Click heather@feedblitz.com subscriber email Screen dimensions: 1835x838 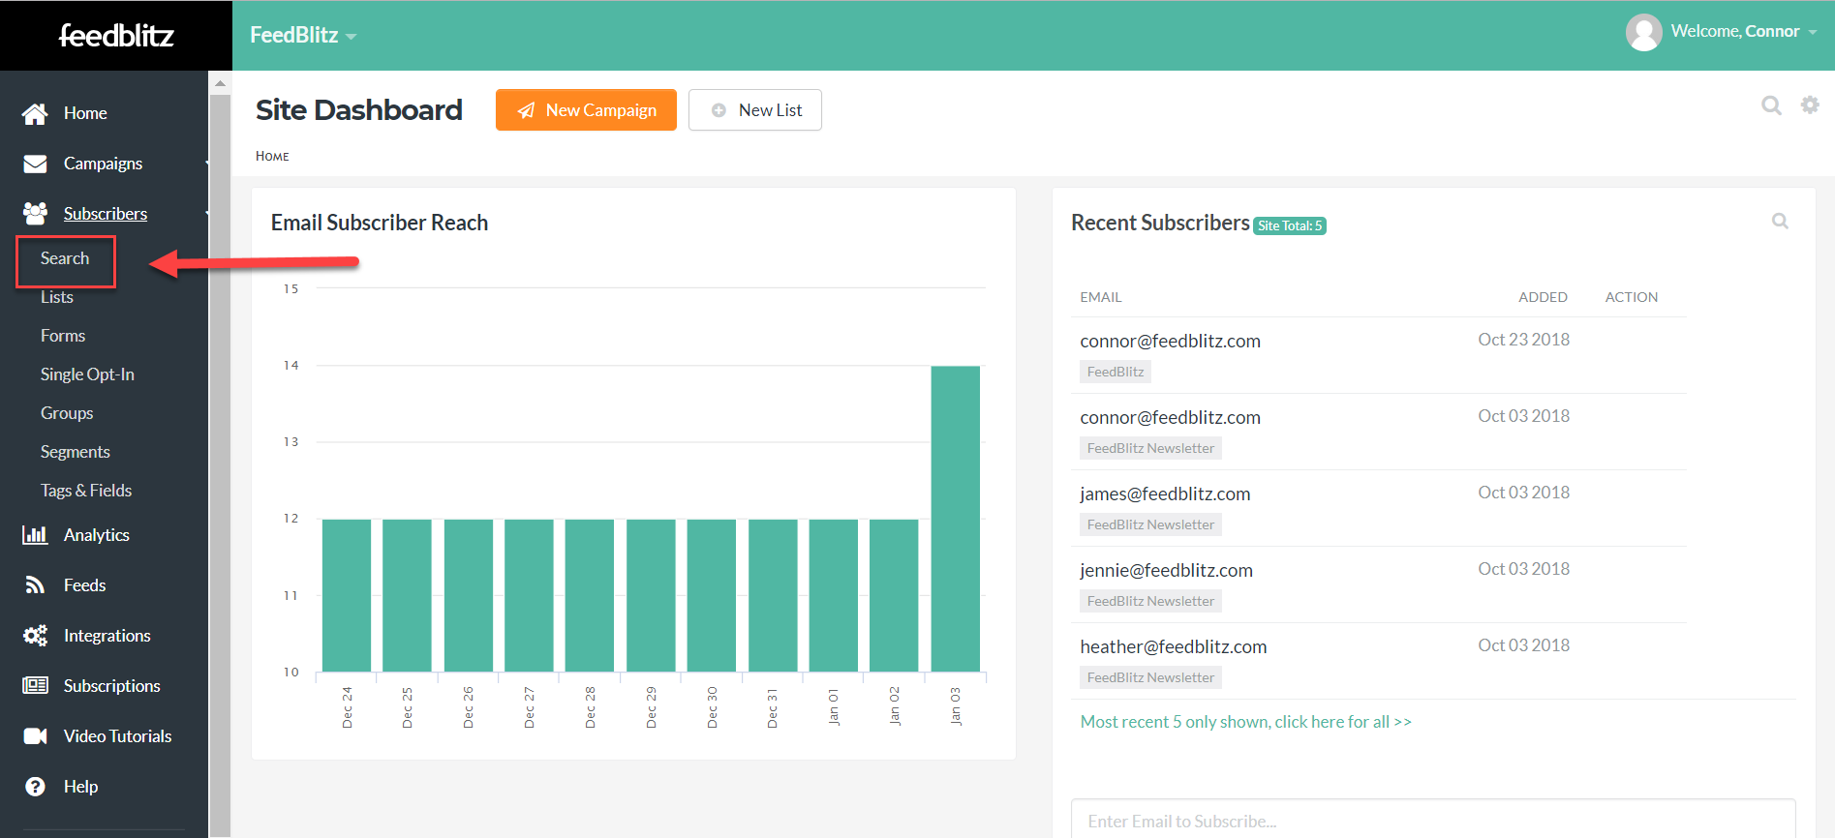(x=1173, y=646)
